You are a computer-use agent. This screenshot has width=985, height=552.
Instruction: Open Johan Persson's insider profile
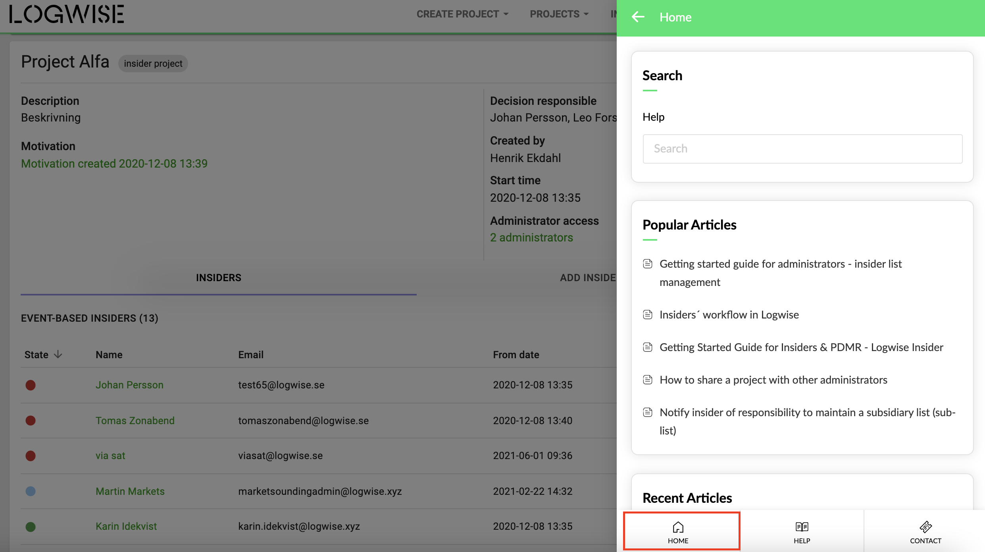point(129,385)
